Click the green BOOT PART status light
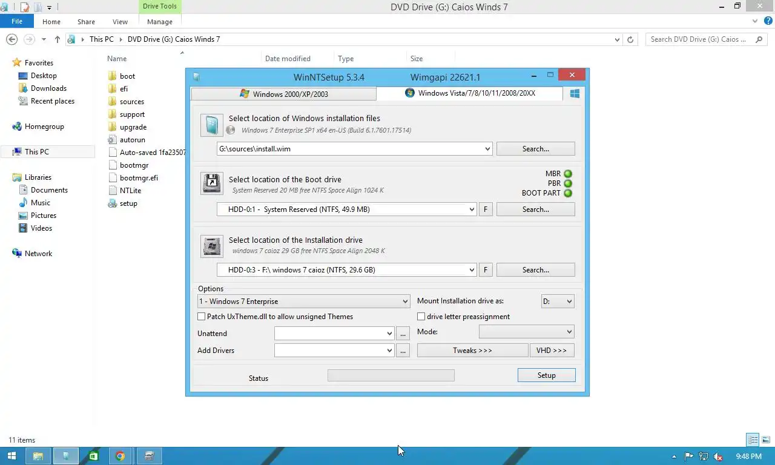Viewport: 775px width, 465px height. [x=568, y=193]
